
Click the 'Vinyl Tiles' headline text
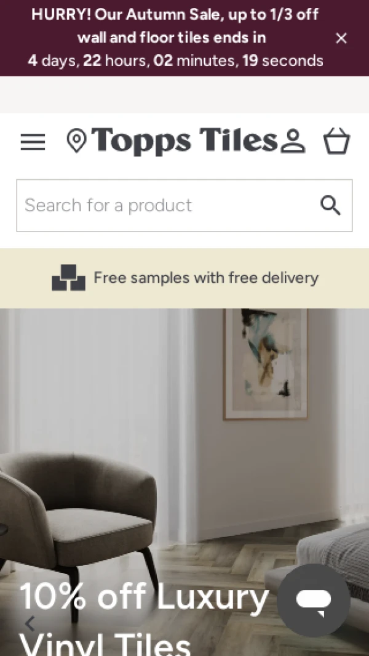coord(105,644)
